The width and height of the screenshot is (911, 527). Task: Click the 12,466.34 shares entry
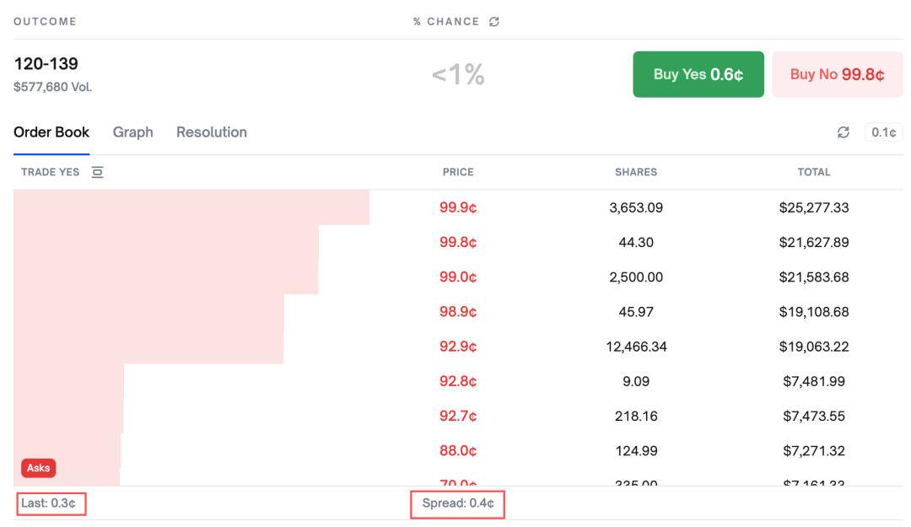click(635, 347)
